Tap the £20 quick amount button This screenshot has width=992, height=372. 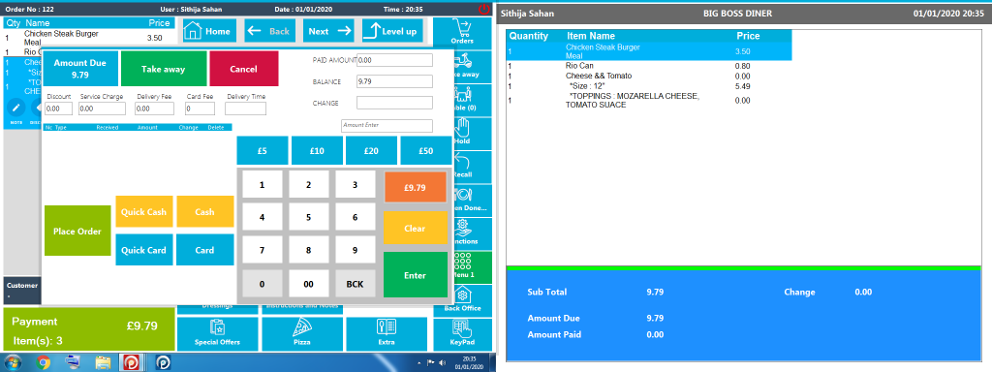coord(371,150)
